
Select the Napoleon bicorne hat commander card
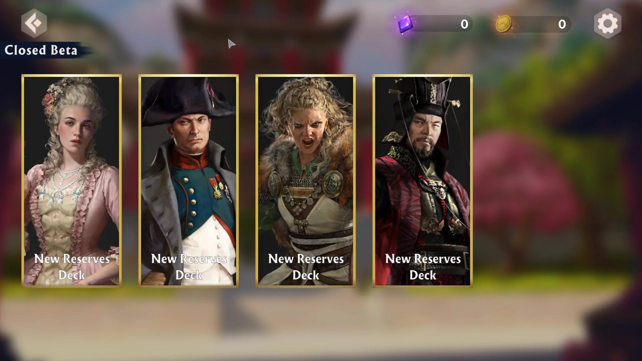tap(189, 181)
